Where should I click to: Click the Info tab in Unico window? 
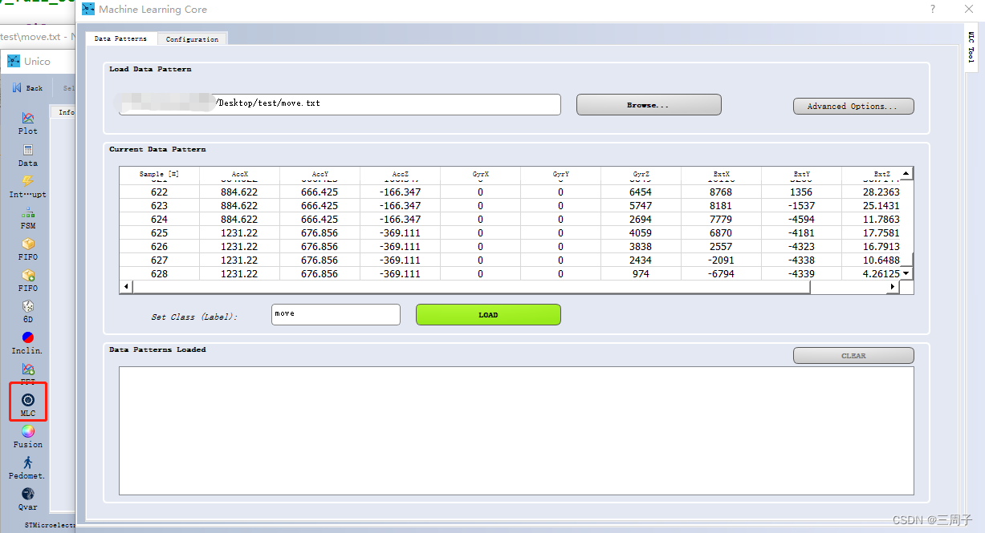coord(65,112)
